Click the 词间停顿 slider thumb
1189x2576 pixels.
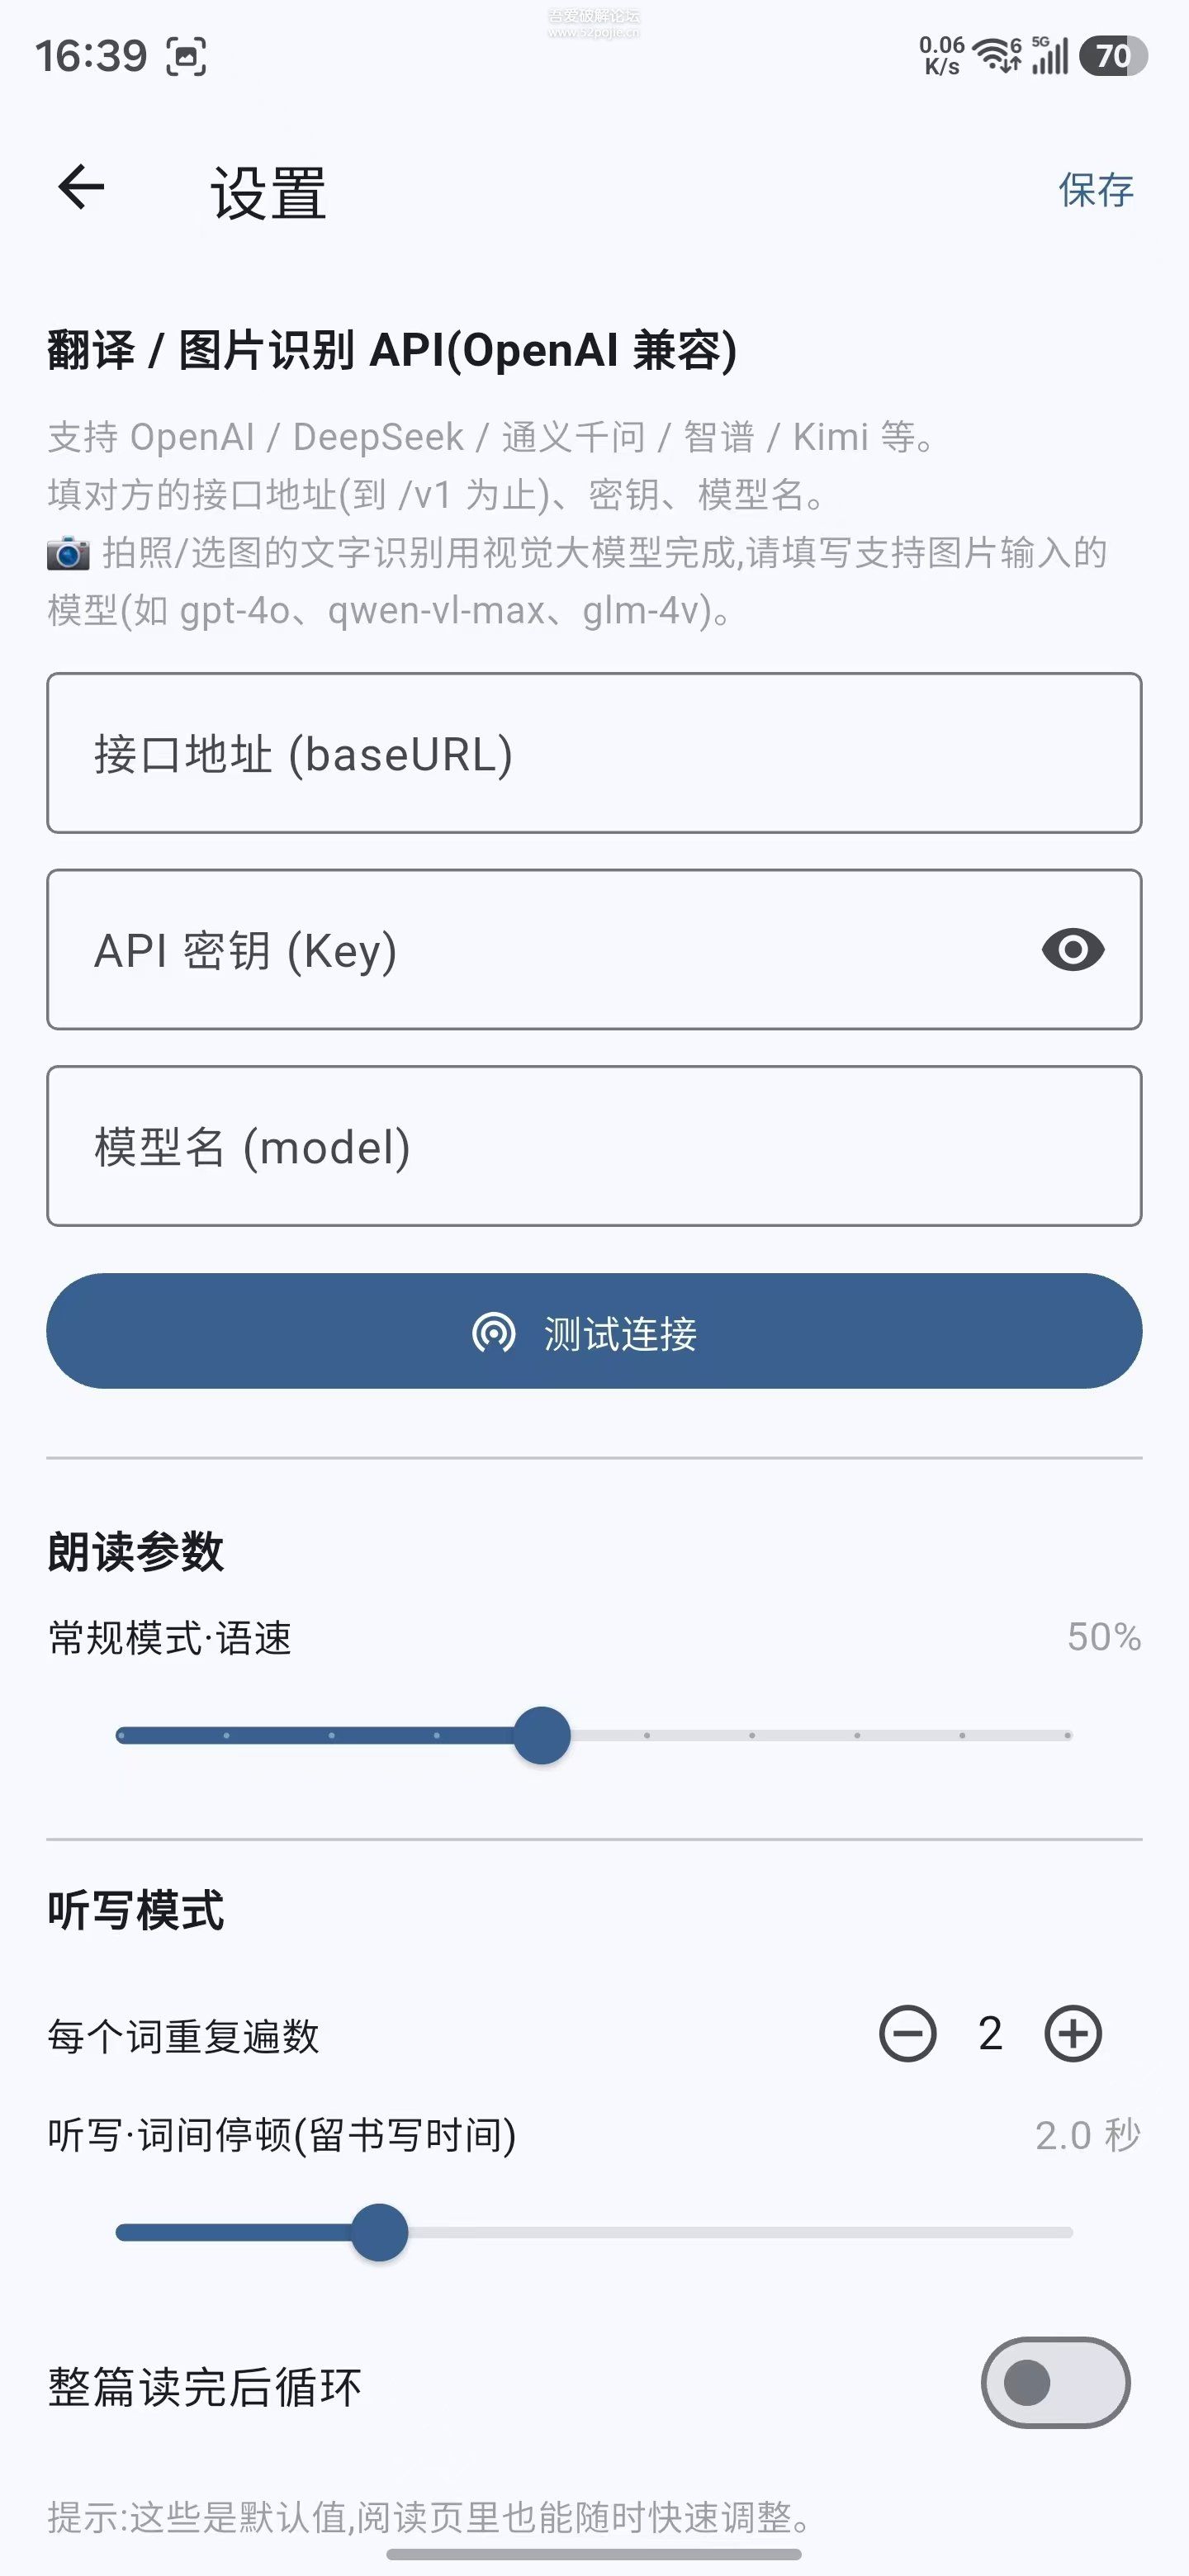click(x=380, y=2232)
